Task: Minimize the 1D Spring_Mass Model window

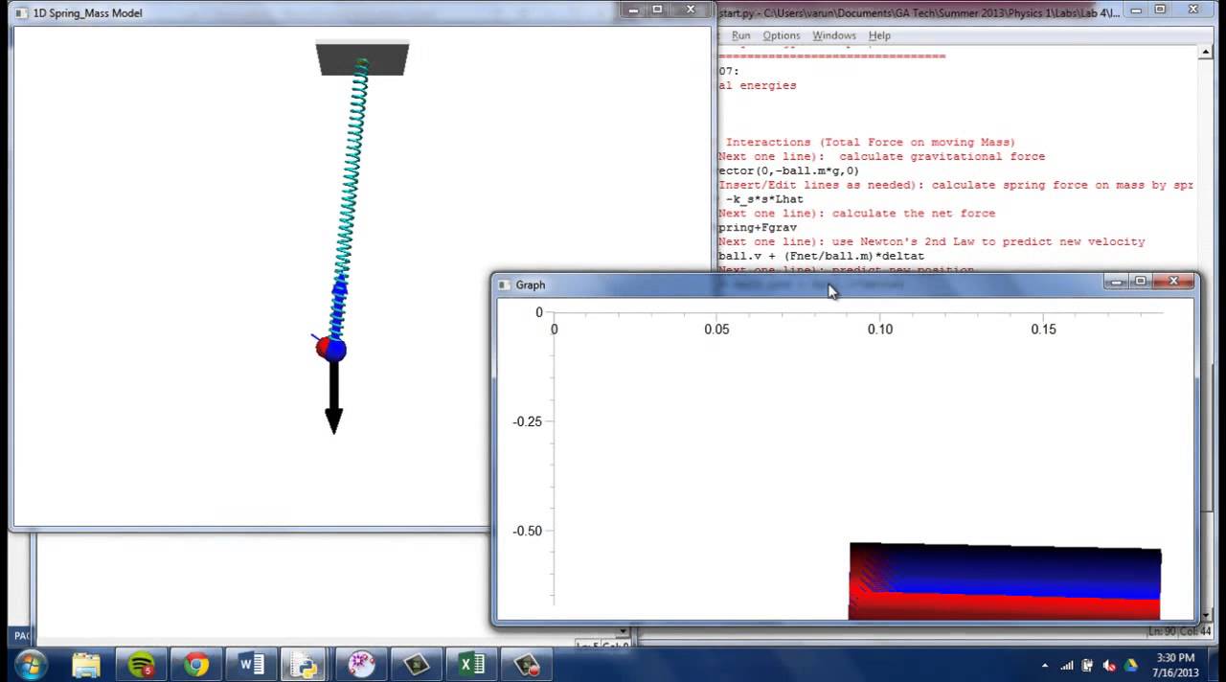Action: click(x=633, y=10)
